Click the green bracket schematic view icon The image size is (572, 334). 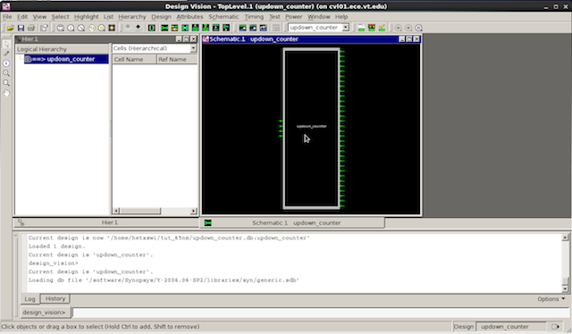coord(151,28)
